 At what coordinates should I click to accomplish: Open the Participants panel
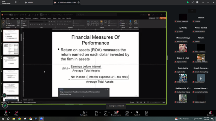[84, 113]
